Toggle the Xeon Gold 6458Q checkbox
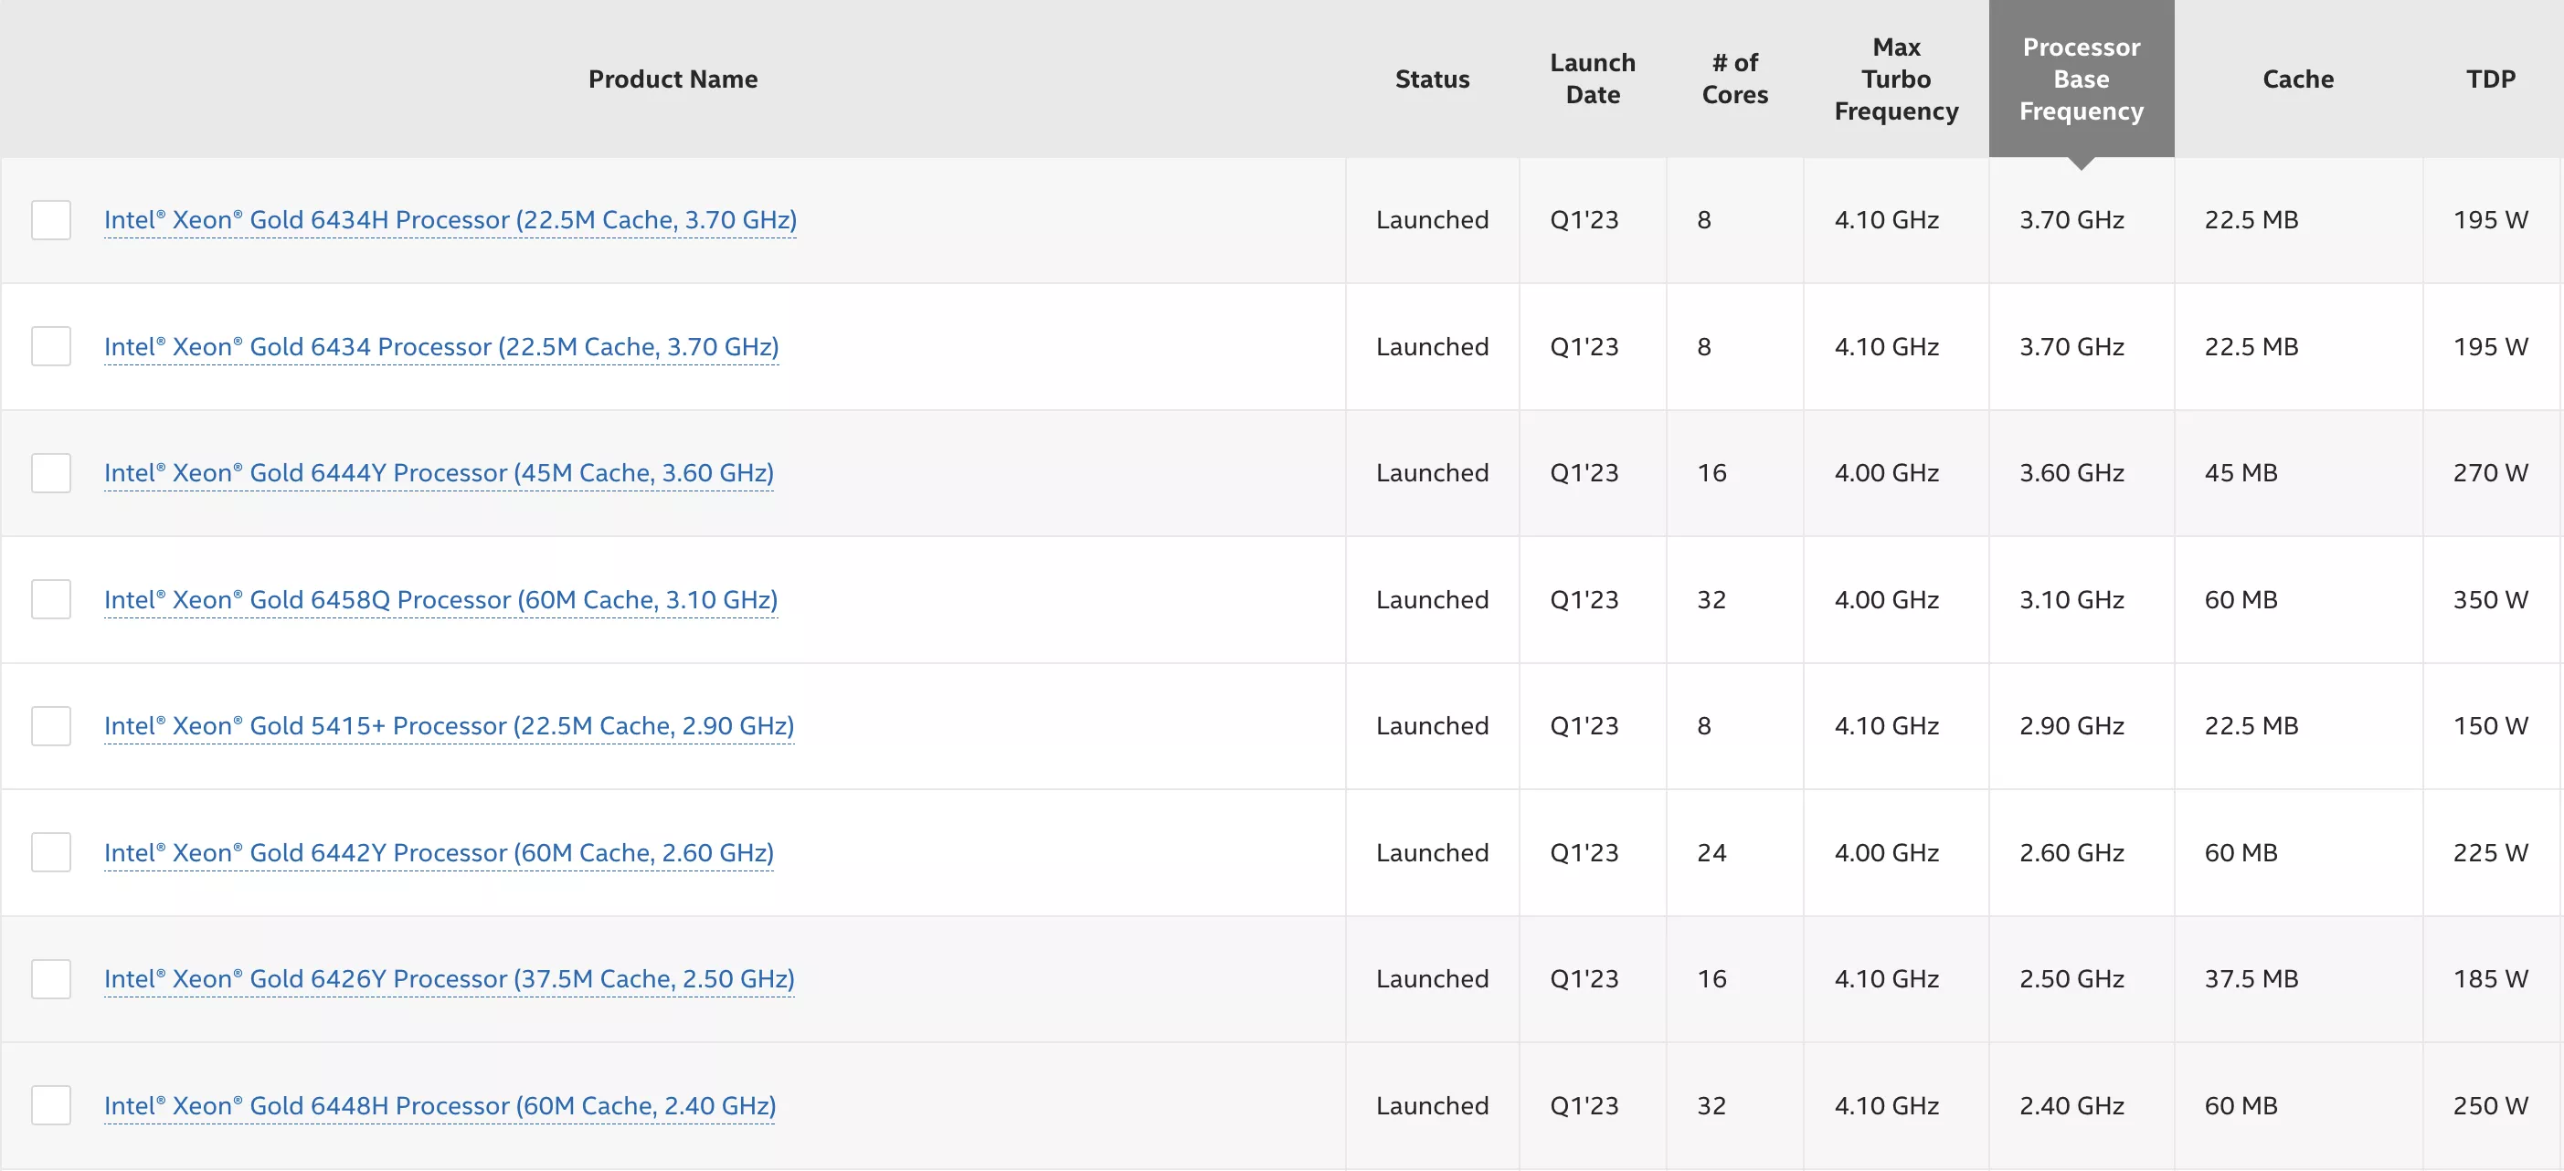2564x1171 pixels. 51,599
